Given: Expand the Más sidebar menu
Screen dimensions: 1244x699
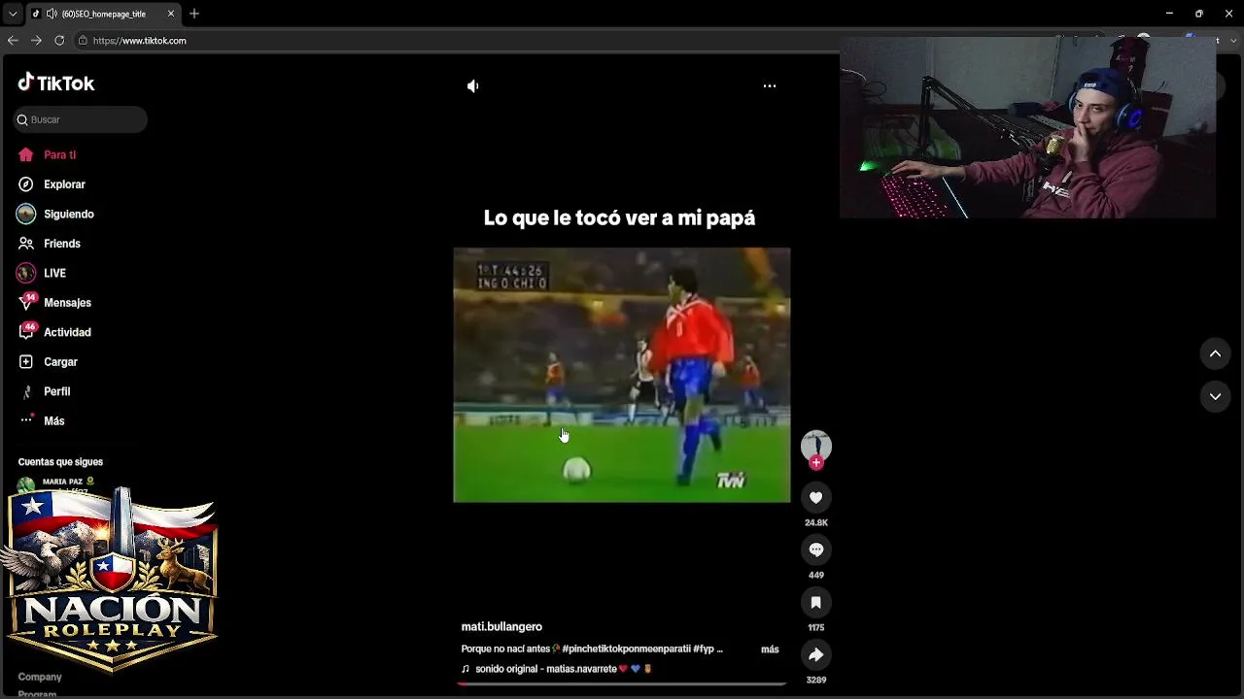Looking at the screenshot, I should [53, 421].
